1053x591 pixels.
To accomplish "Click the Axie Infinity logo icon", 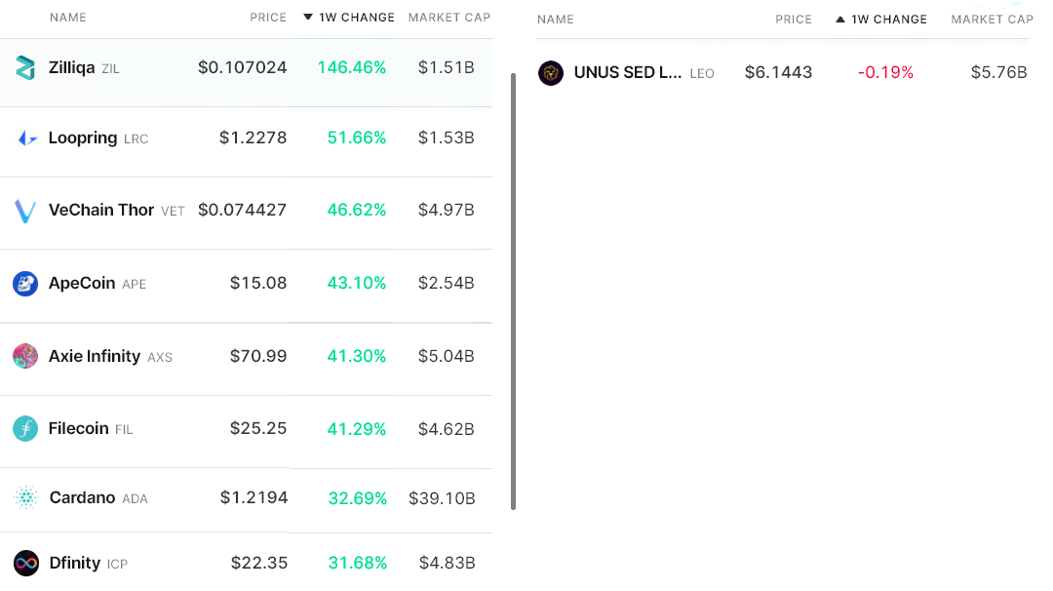I will coord(25,356).
